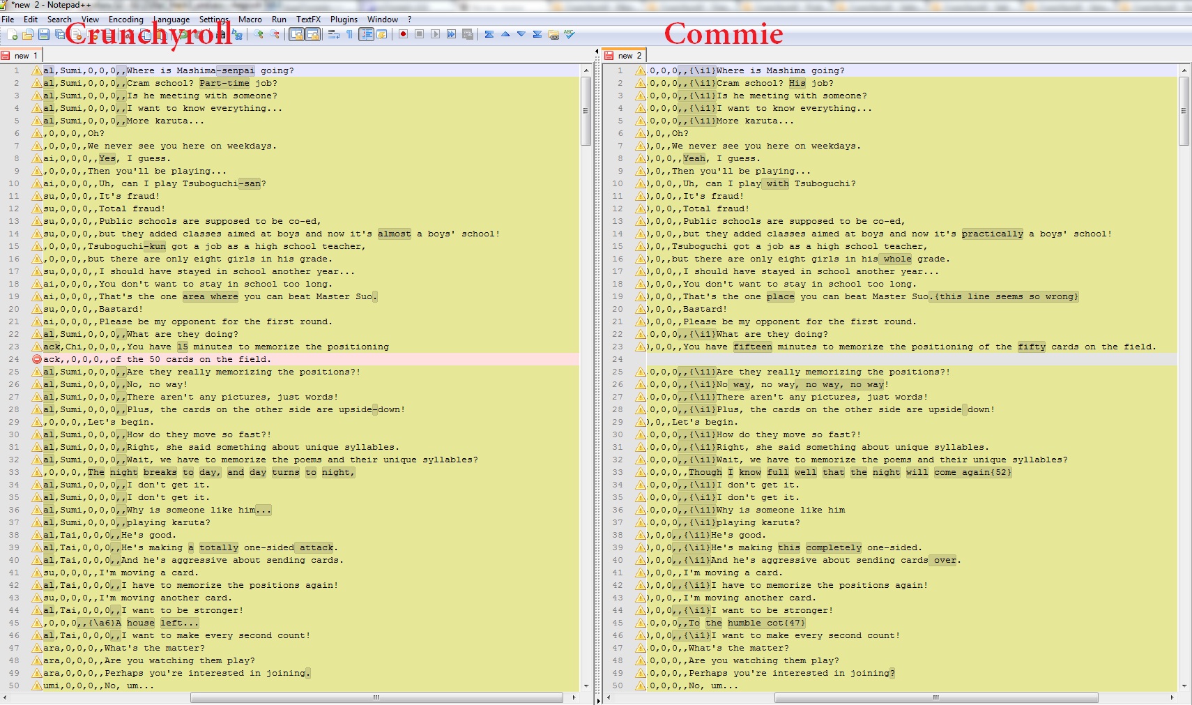Screen dimensions: 1192x705
Task: Click left pane line 'Total fraud!'
Action: (x=132, y=209)
